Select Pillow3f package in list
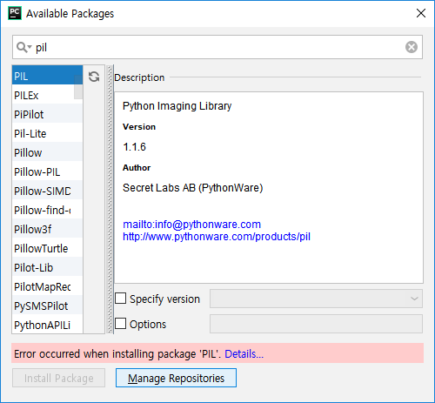 click(47, 228)
